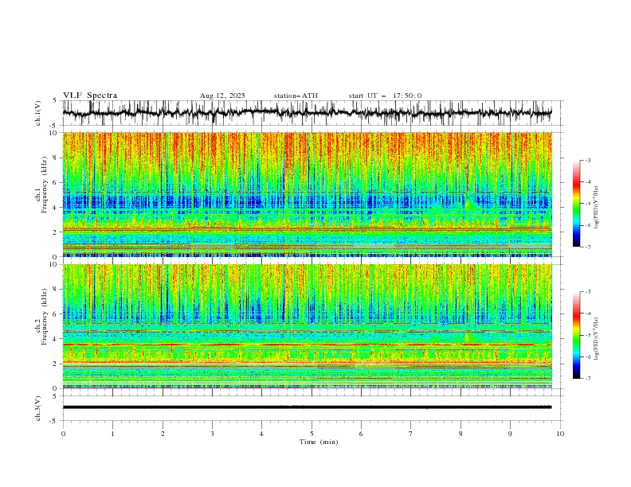Click ch.2 frequency axis tick "2"
The image size is (631, 487).
tap(55, 364)
